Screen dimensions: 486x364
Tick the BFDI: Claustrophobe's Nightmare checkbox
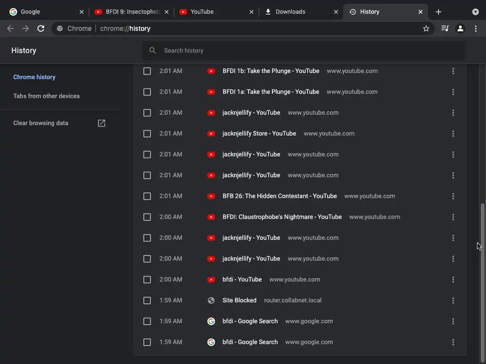click(147, 217)
